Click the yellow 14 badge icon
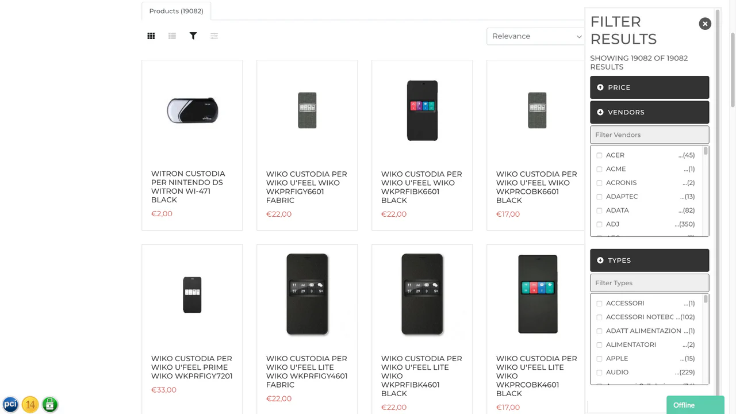This screenshot has height=414, width=736. coord(30,404)
